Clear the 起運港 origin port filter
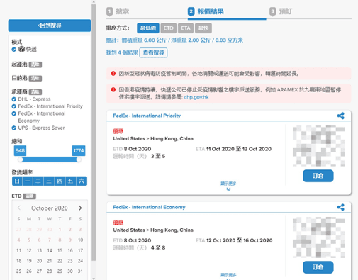 pos(35,65)
